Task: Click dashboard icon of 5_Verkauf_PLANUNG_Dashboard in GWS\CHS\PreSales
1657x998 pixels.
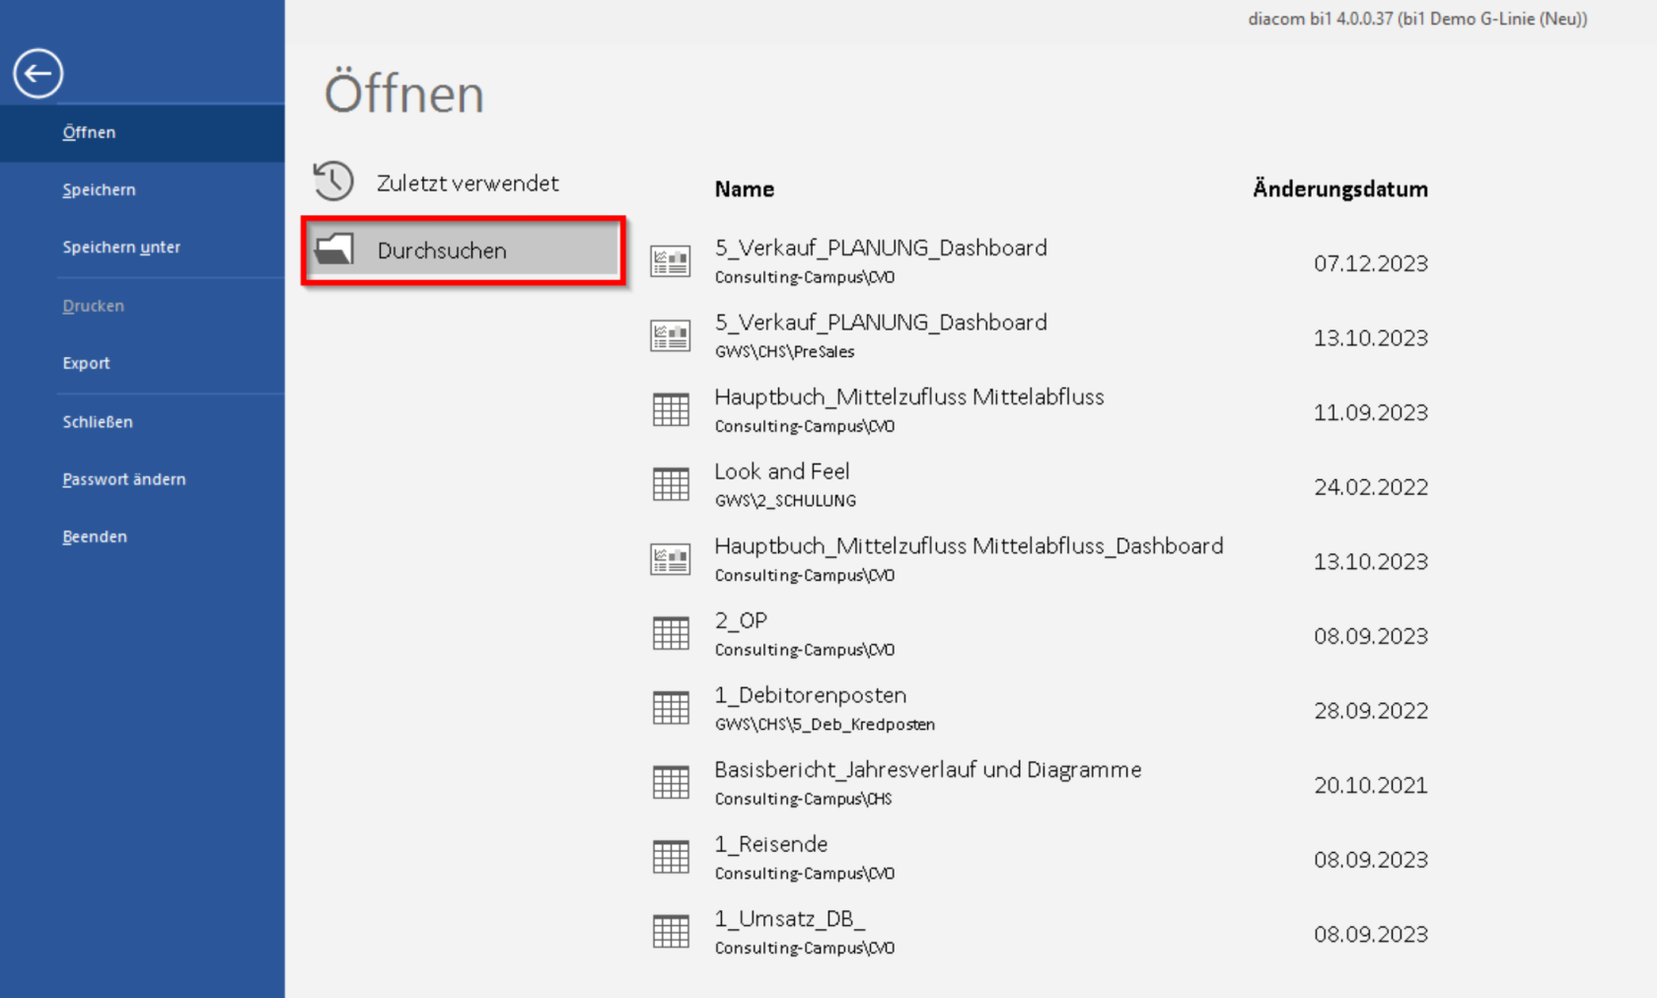Action: pos(671,335)
